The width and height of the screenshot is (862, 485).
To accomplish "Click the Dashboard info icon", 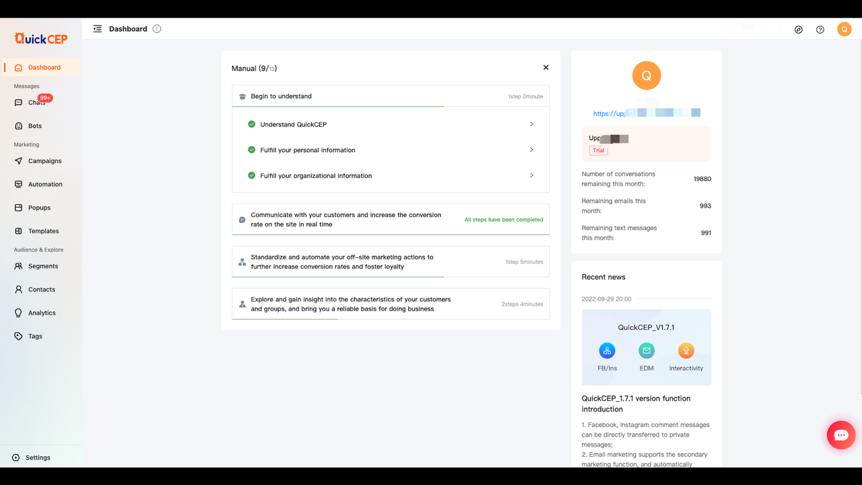I will tap(157, 29).
